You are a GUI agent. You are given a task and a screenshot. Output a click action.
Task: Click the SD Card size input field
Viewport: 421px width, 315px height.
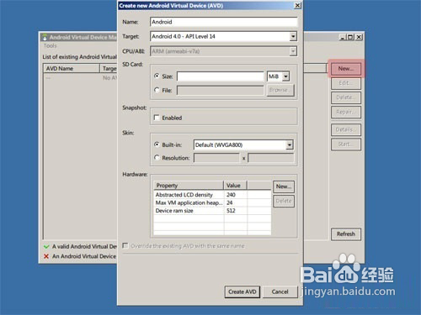pyautogui.click(x=221, y=76)
